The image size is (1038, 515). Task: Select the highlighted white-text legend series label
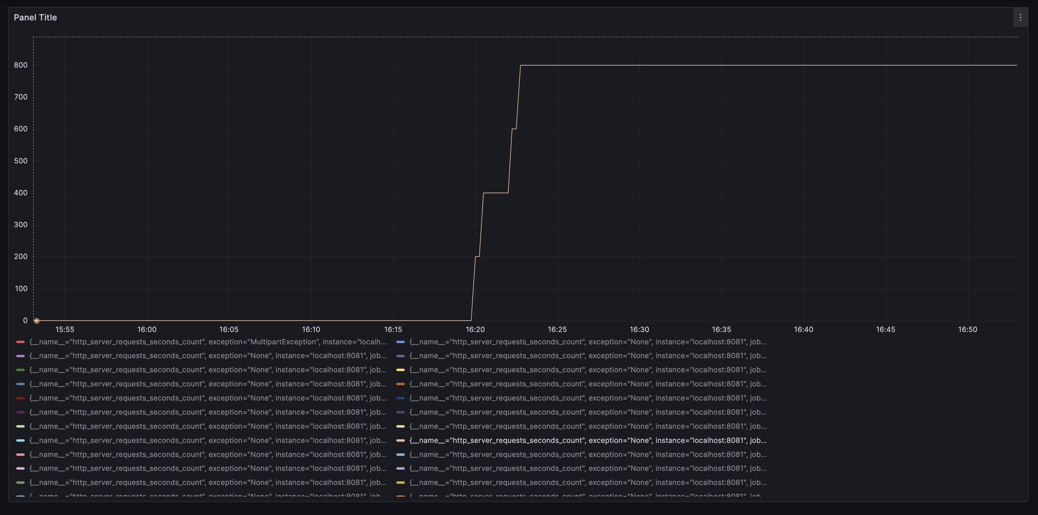588,440
